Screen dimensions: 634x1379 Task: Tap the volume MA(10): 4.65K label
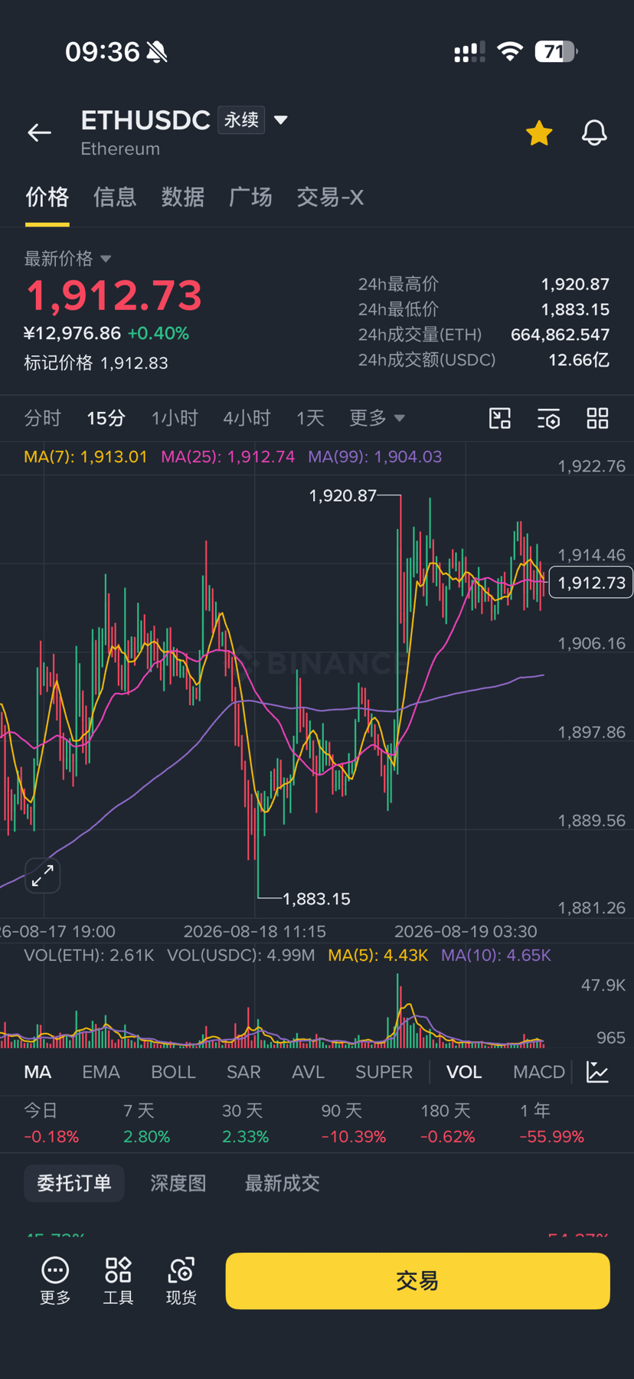[x=496, y=955]
